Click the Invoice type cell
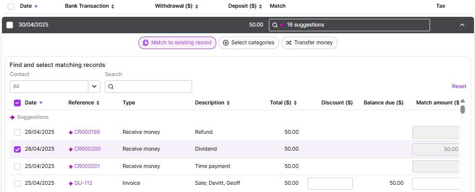475x192 pixels. tap(131, 183)
